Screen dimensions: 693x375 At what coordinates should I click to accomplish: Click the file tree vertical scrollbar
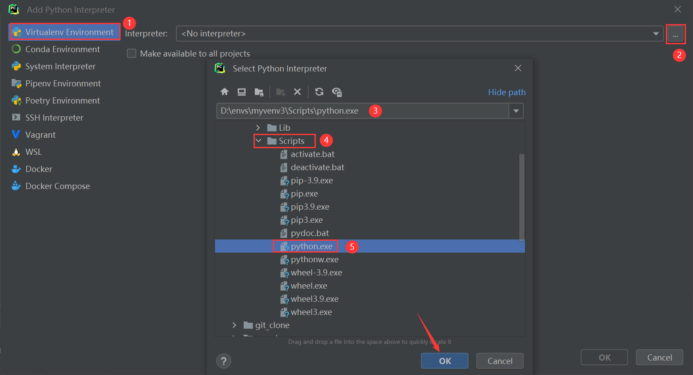coord(522,197)
